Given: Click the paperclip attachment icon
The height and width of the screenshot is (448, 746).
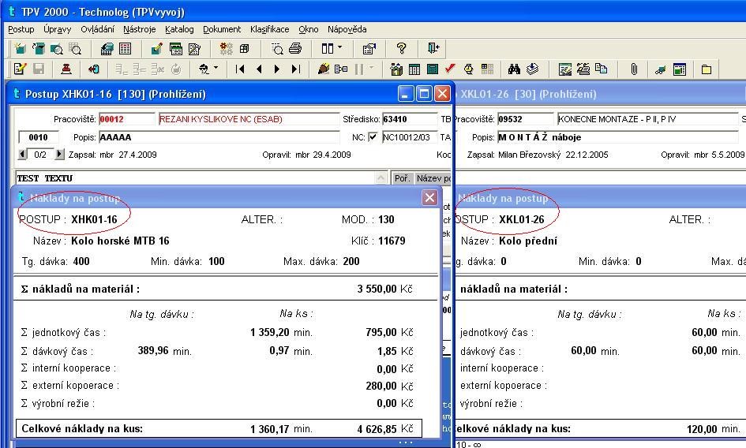Looking at the screenshot, I should point(634,69).
